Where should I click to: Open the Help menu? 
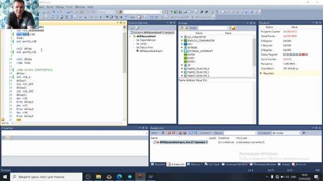point(90,7)
